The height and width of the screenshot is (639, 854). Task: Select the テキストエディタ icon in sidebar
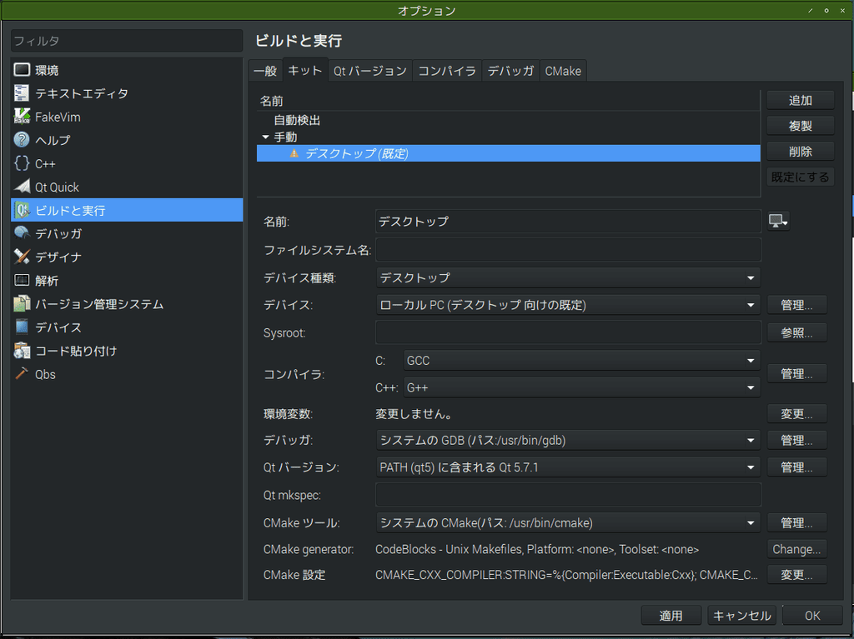pos(22,93)
